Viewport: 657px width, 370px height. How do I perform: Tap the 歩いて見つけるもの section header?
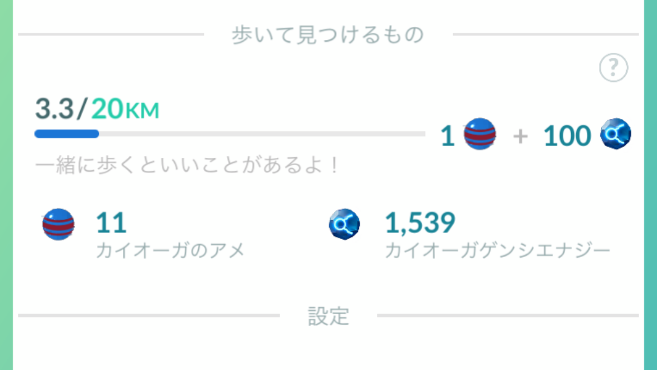coord(328,35)
